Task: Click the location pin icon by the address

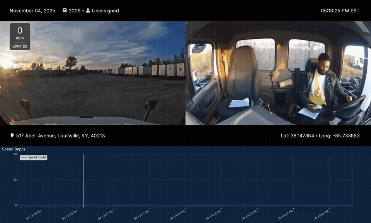Action: [12, 136]
